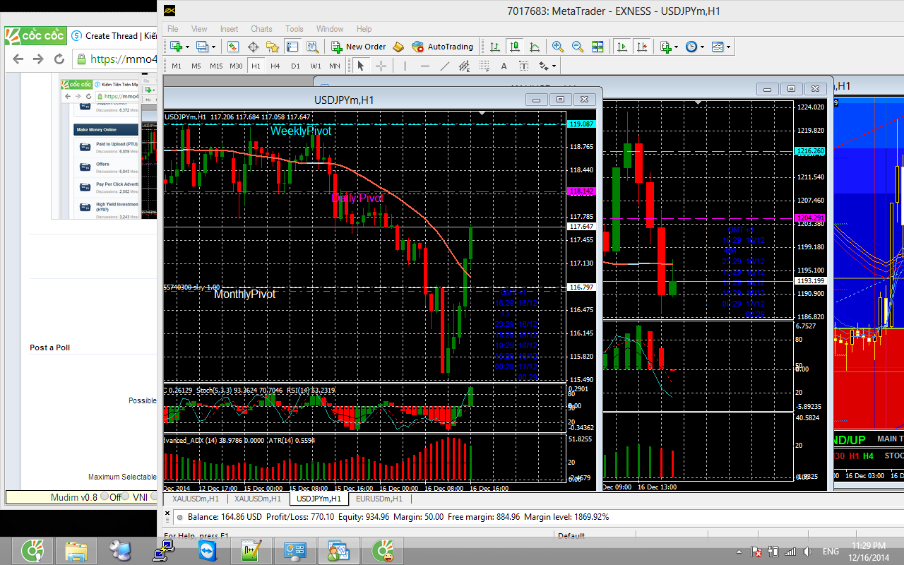Select the D1 timeframe
Viewport: 904px width, 565px height.
click(295, 66)
